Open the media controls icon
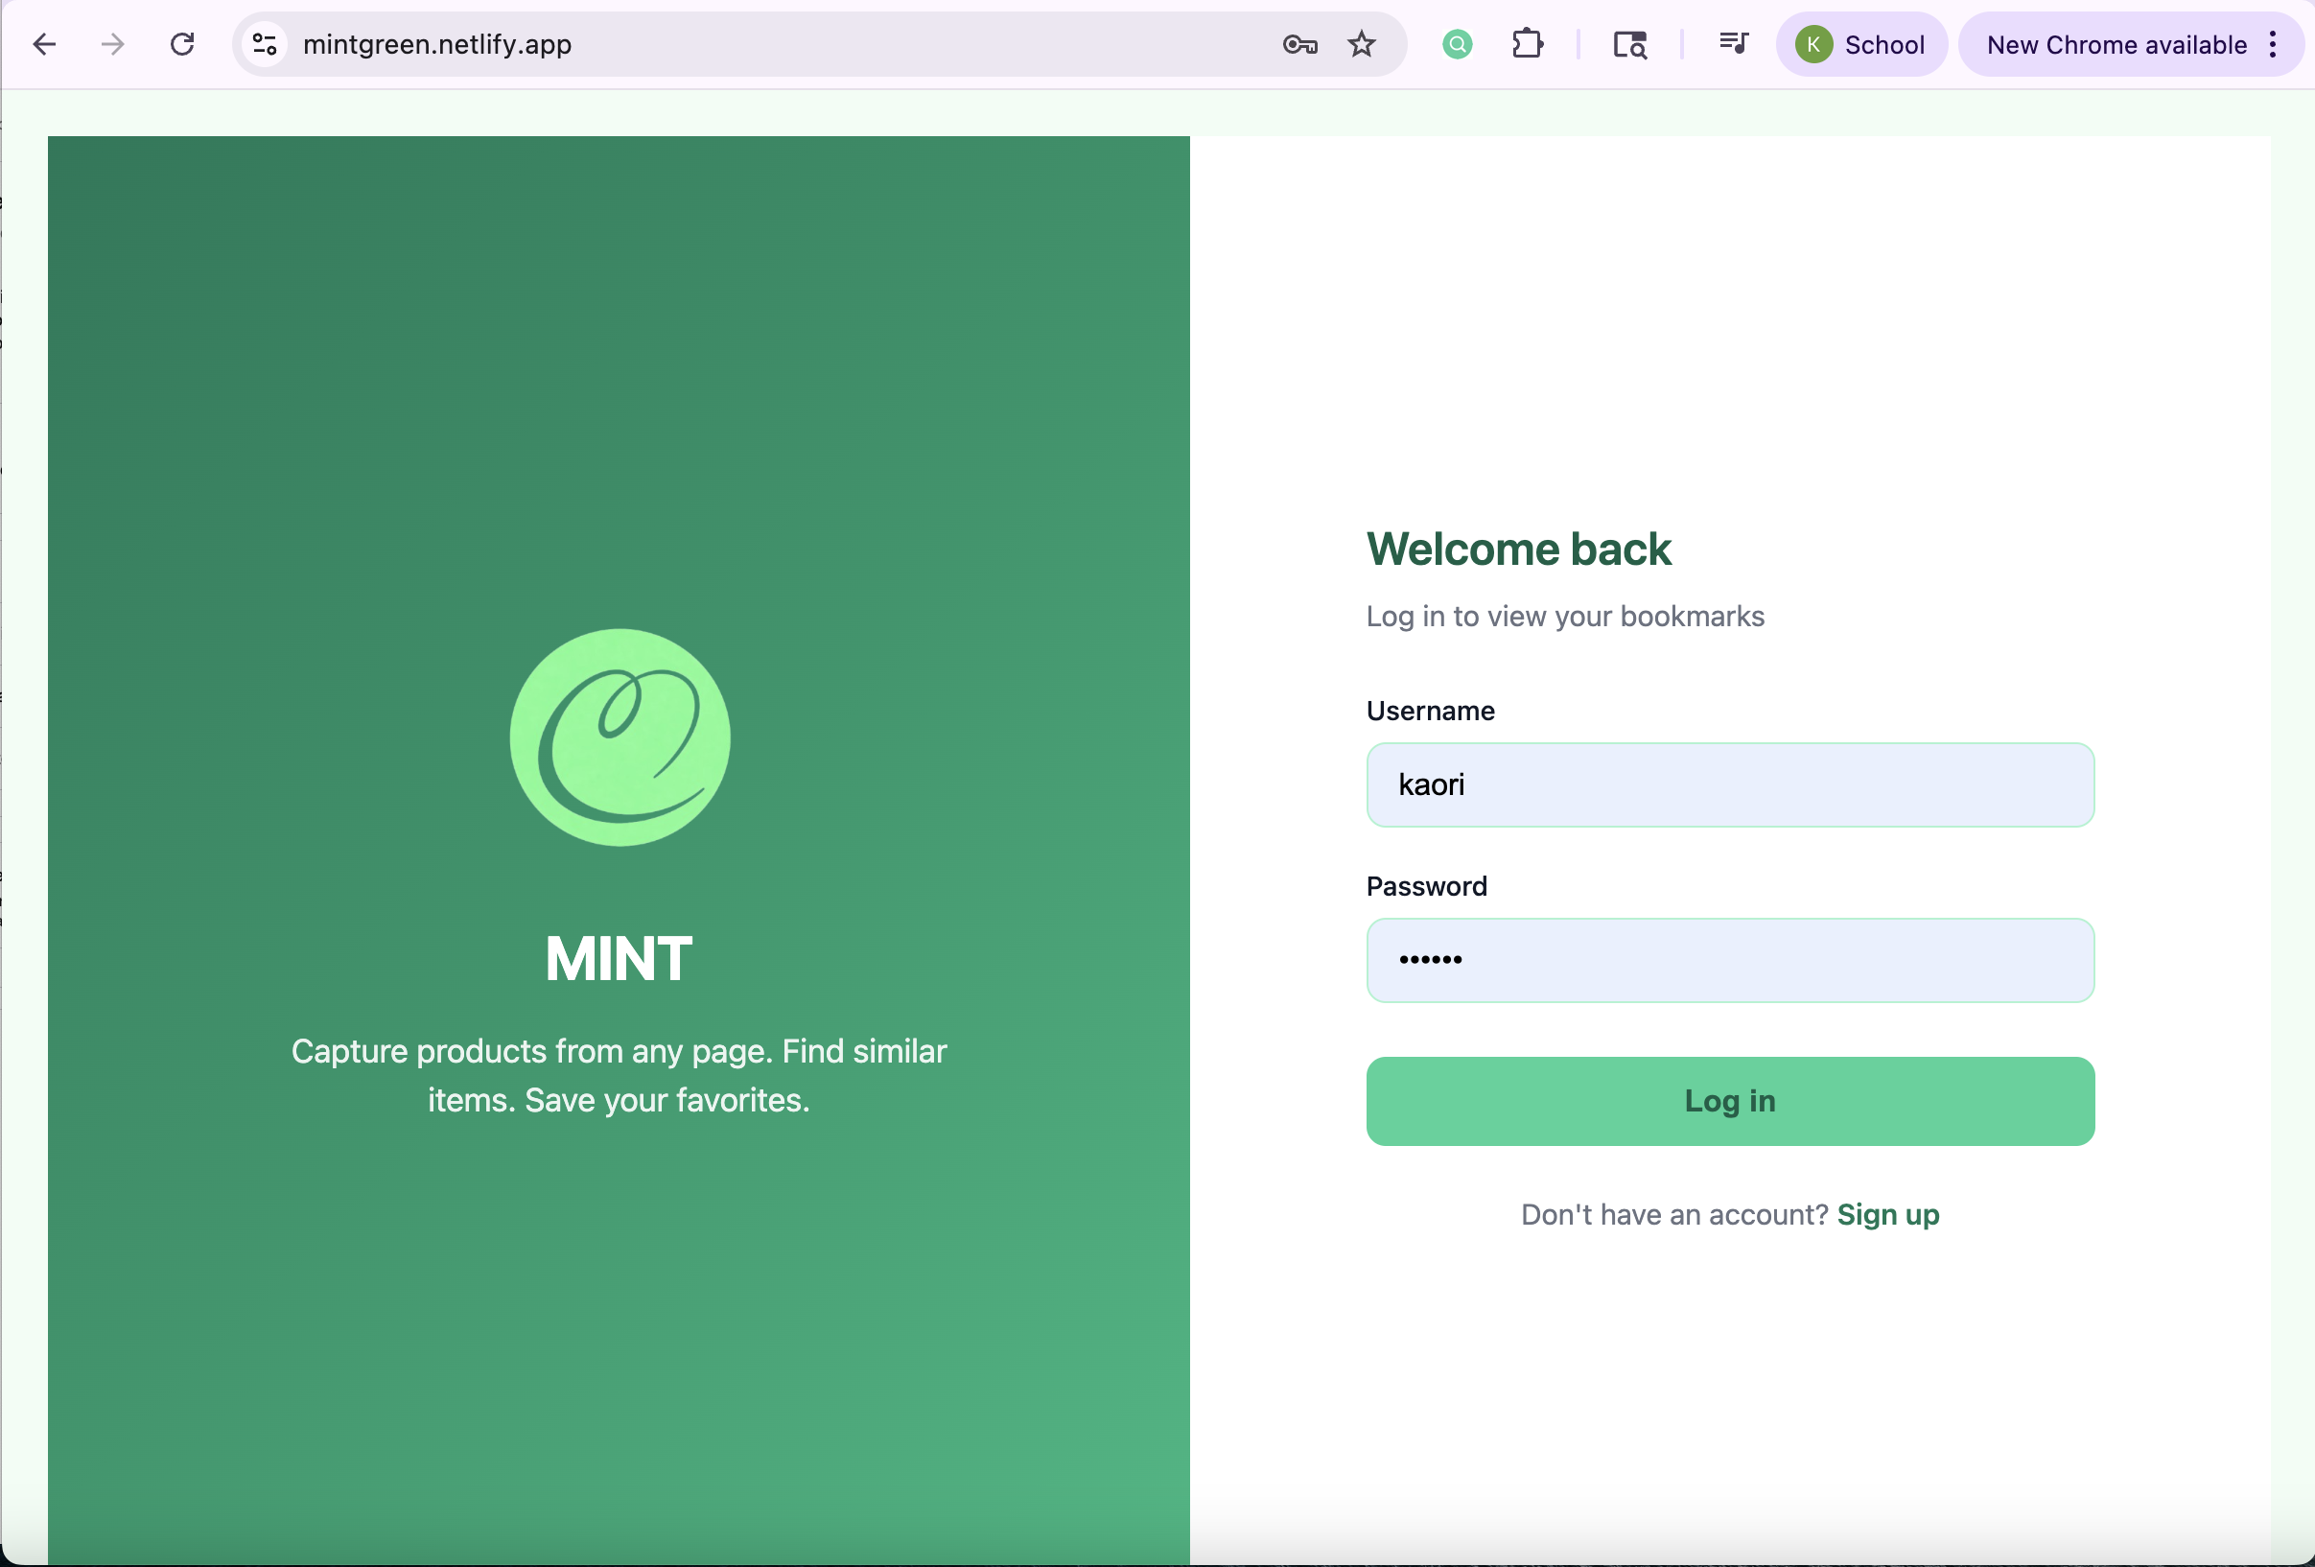2315x1567 pixels. pos(1733,44)
